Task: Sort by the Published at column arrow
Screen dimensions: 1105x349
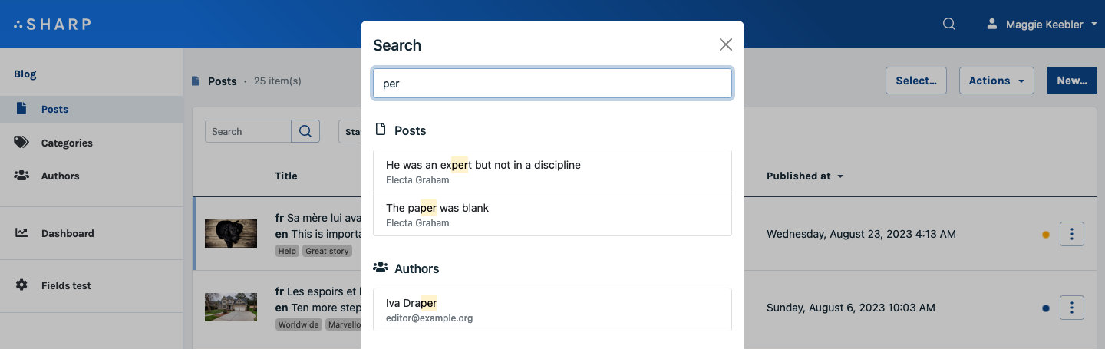Action: 840,176
